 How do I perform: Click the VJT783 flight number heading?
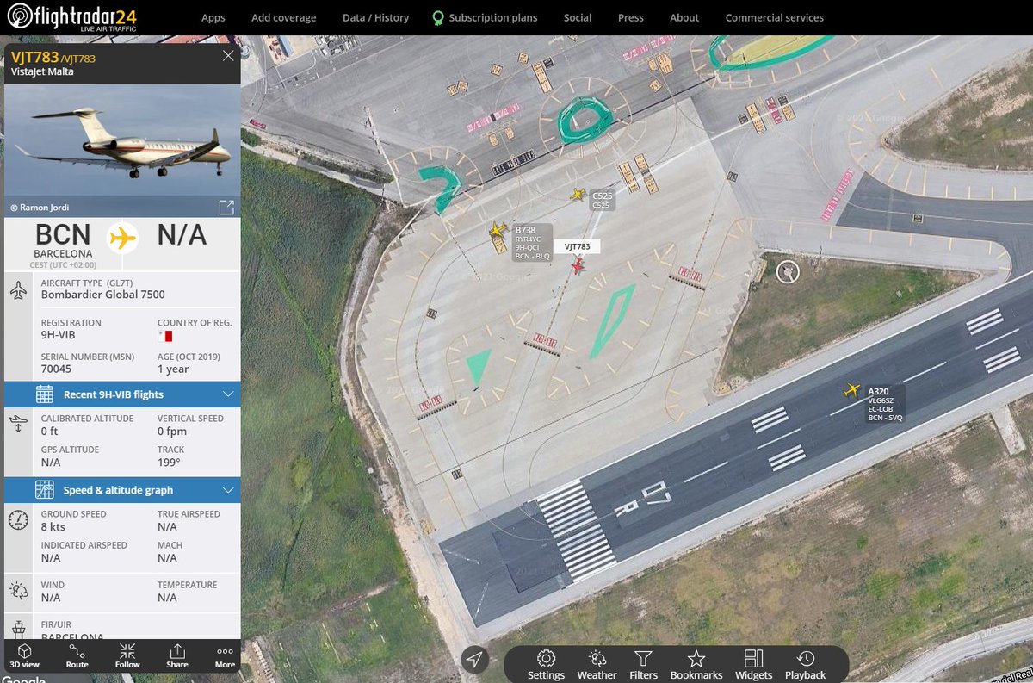pyautogui.click(x=34, y=57)
